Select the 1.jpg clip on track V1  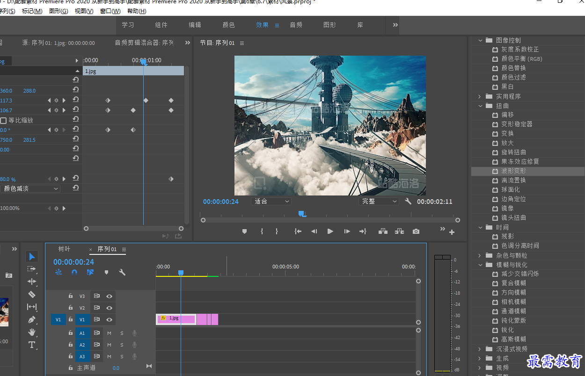pyautogui.click(x=176, y=319)
